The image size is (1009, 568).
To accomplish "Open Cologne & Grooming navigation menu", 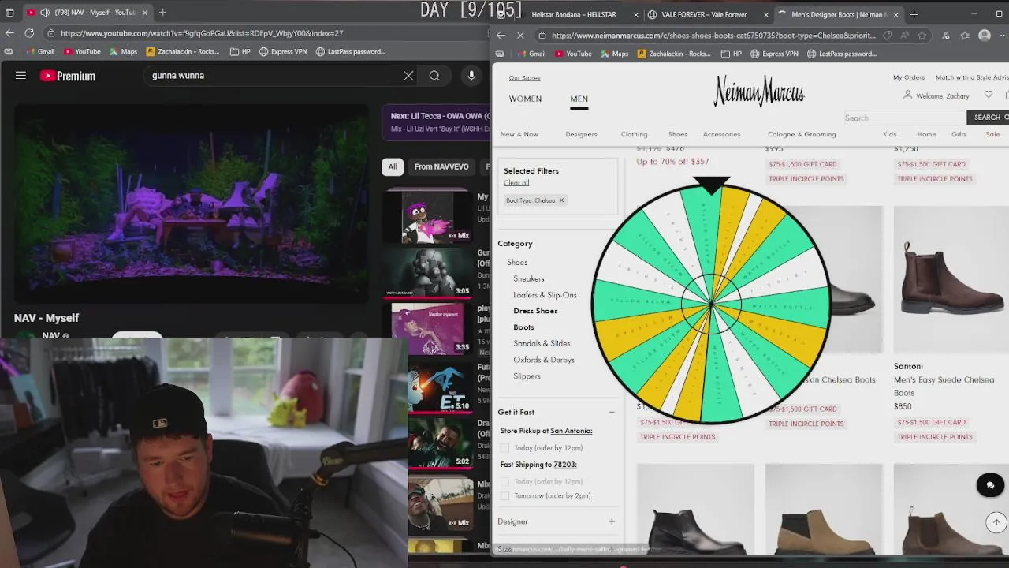I will point(802,134).
